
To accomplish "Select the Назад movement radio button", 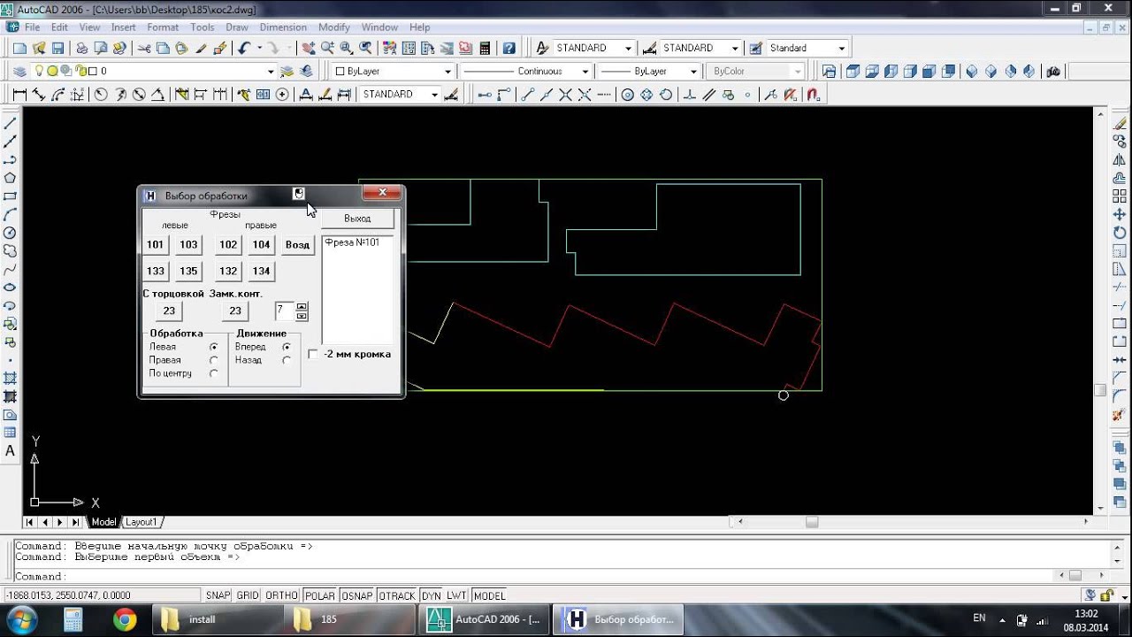I will pos(287,360).
